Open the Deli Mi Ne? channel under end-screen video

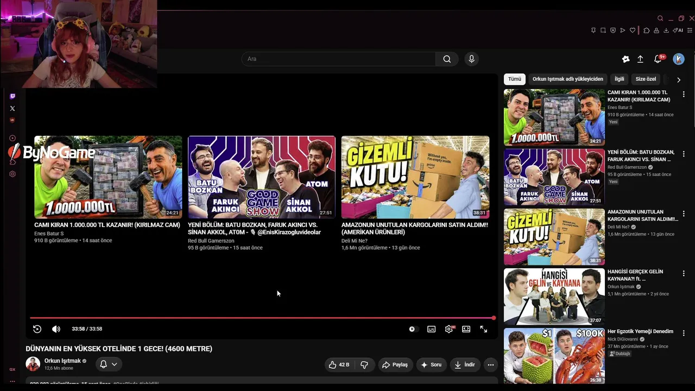pos(355,241)
